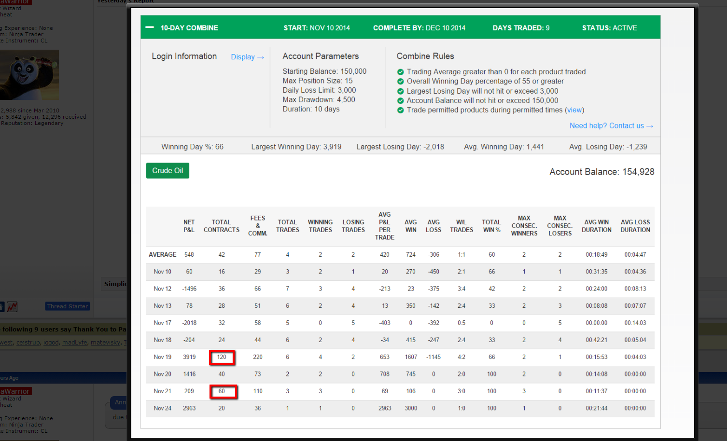Viewport: 727px width, 441px height.
Task: Click the FEES & COMM. column header
Action: pos(258,226)
